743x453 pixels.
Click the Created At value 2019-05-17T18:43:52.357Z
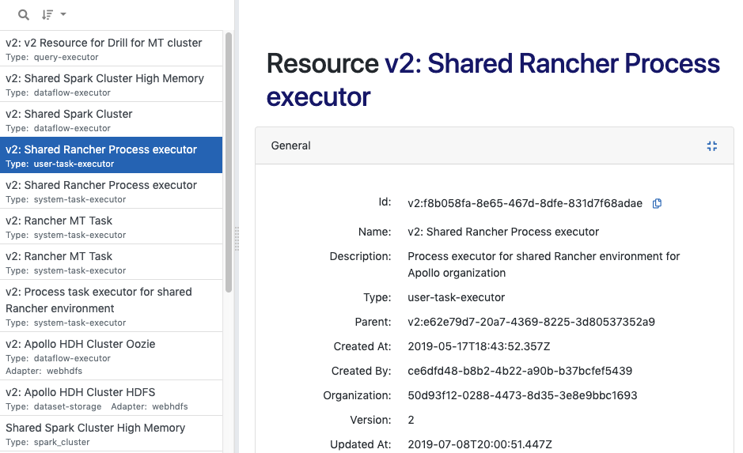coord(479,346)
